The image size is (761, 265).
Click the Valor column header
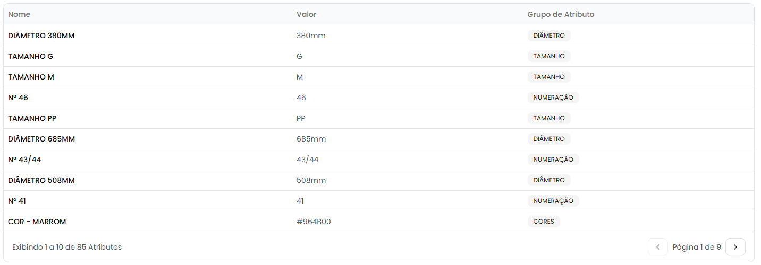[306, 14]
